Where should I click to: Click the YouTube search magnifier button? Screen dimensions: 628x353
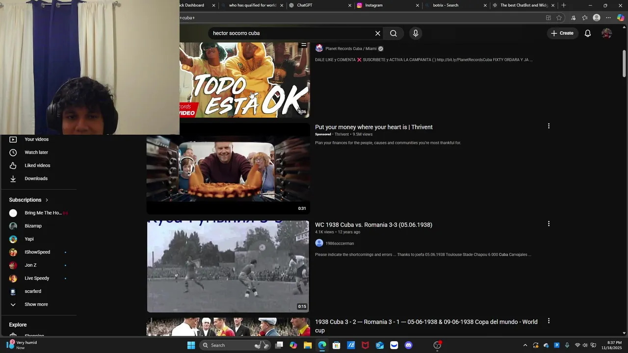393,33
